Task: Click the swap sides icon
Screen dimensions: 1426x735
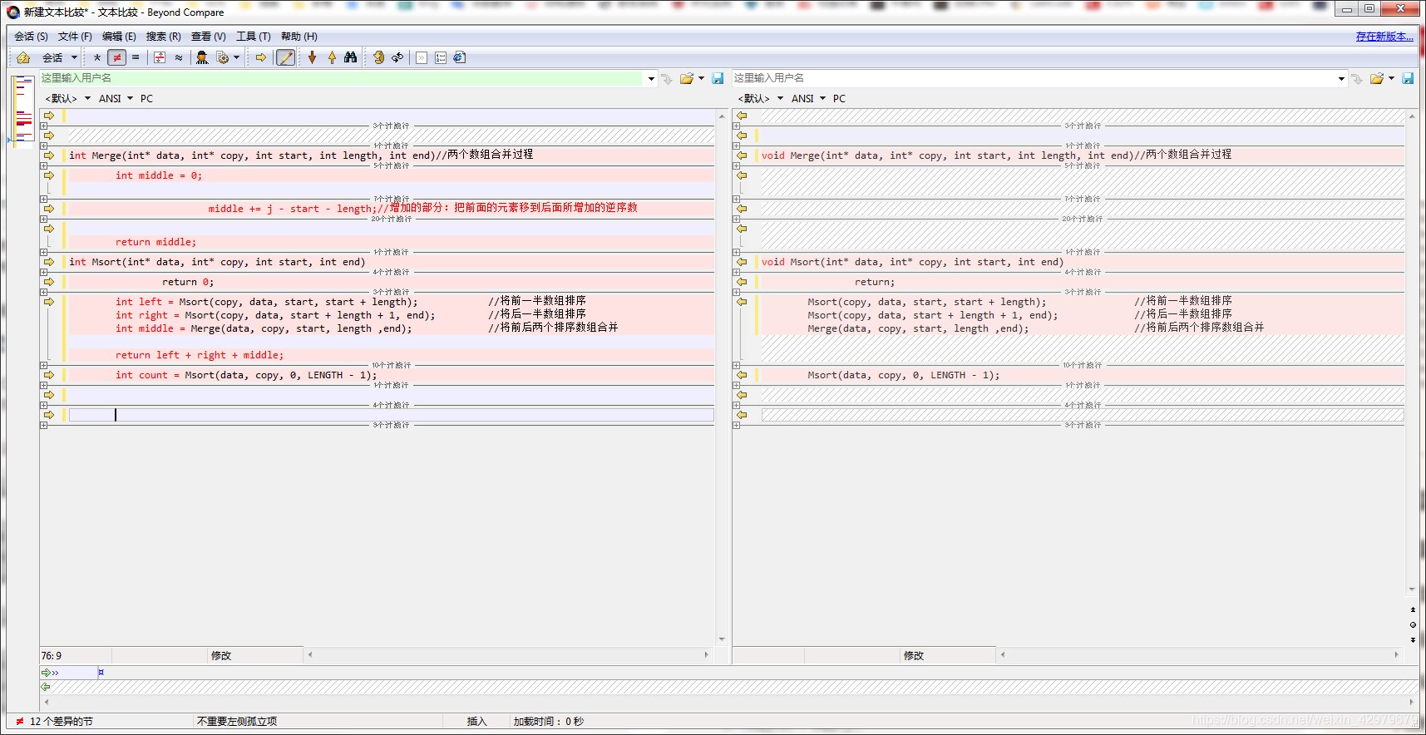Action: point(379,57)
